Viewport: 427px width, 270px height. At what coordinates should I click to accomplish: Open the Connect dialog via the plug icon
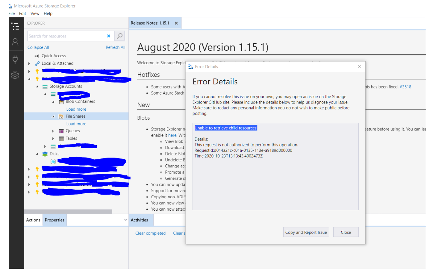point(16,59)
